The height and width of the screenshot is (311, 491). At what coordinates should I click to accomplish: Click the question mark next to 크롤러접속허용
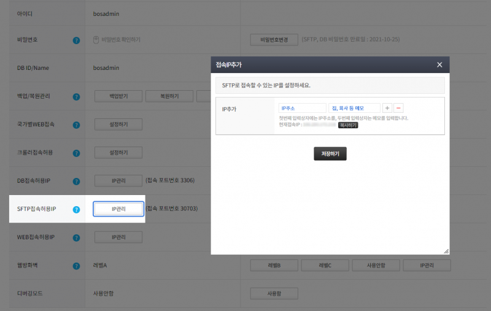(76, 153)
